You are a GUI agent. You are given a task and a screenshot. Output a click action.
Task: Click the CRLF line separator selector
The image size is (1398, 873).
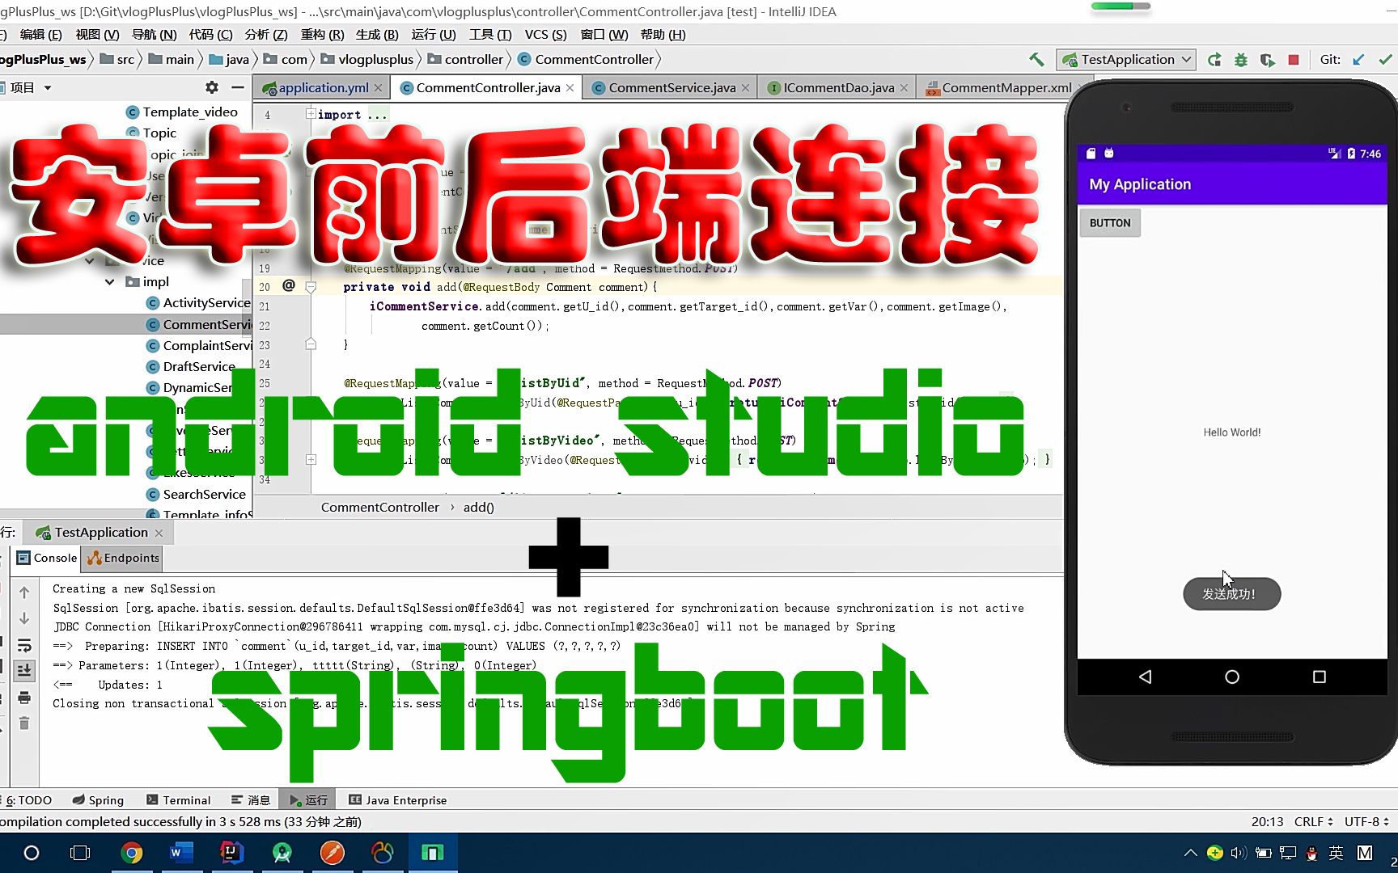pos(1313,822)
